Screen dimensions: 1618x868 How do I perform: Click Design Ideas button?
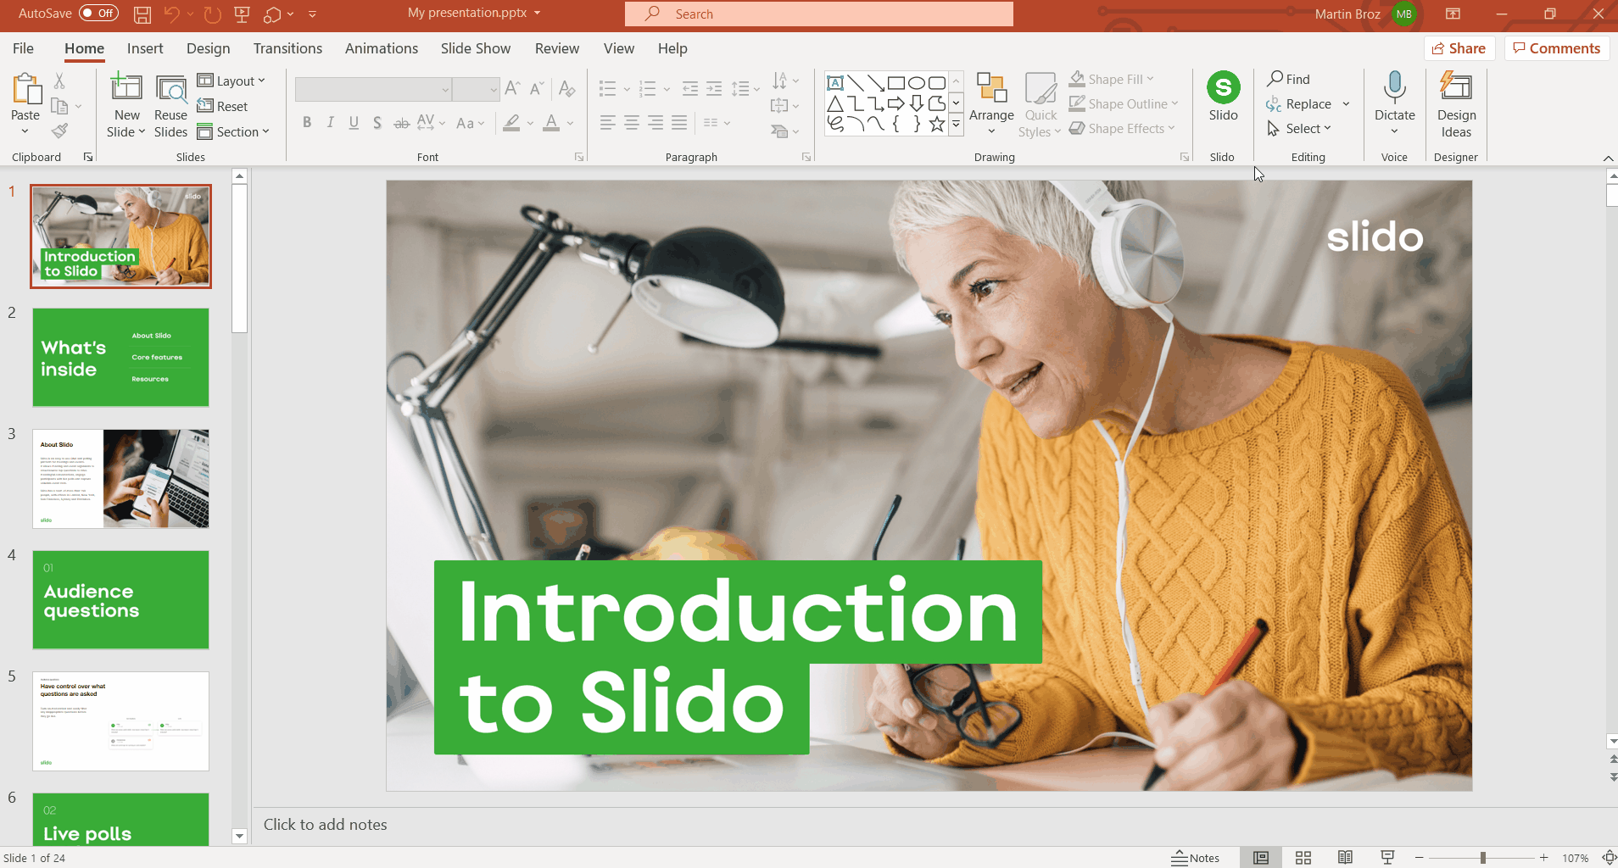(1456, 105)
